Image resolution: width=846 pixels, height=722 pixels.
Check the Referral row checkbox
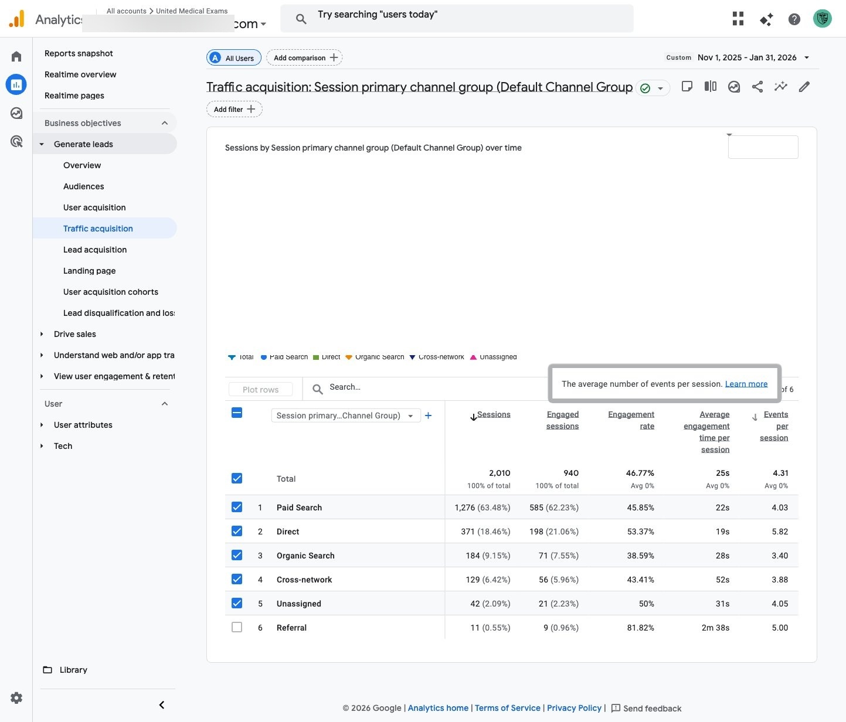tap(237, 627)
